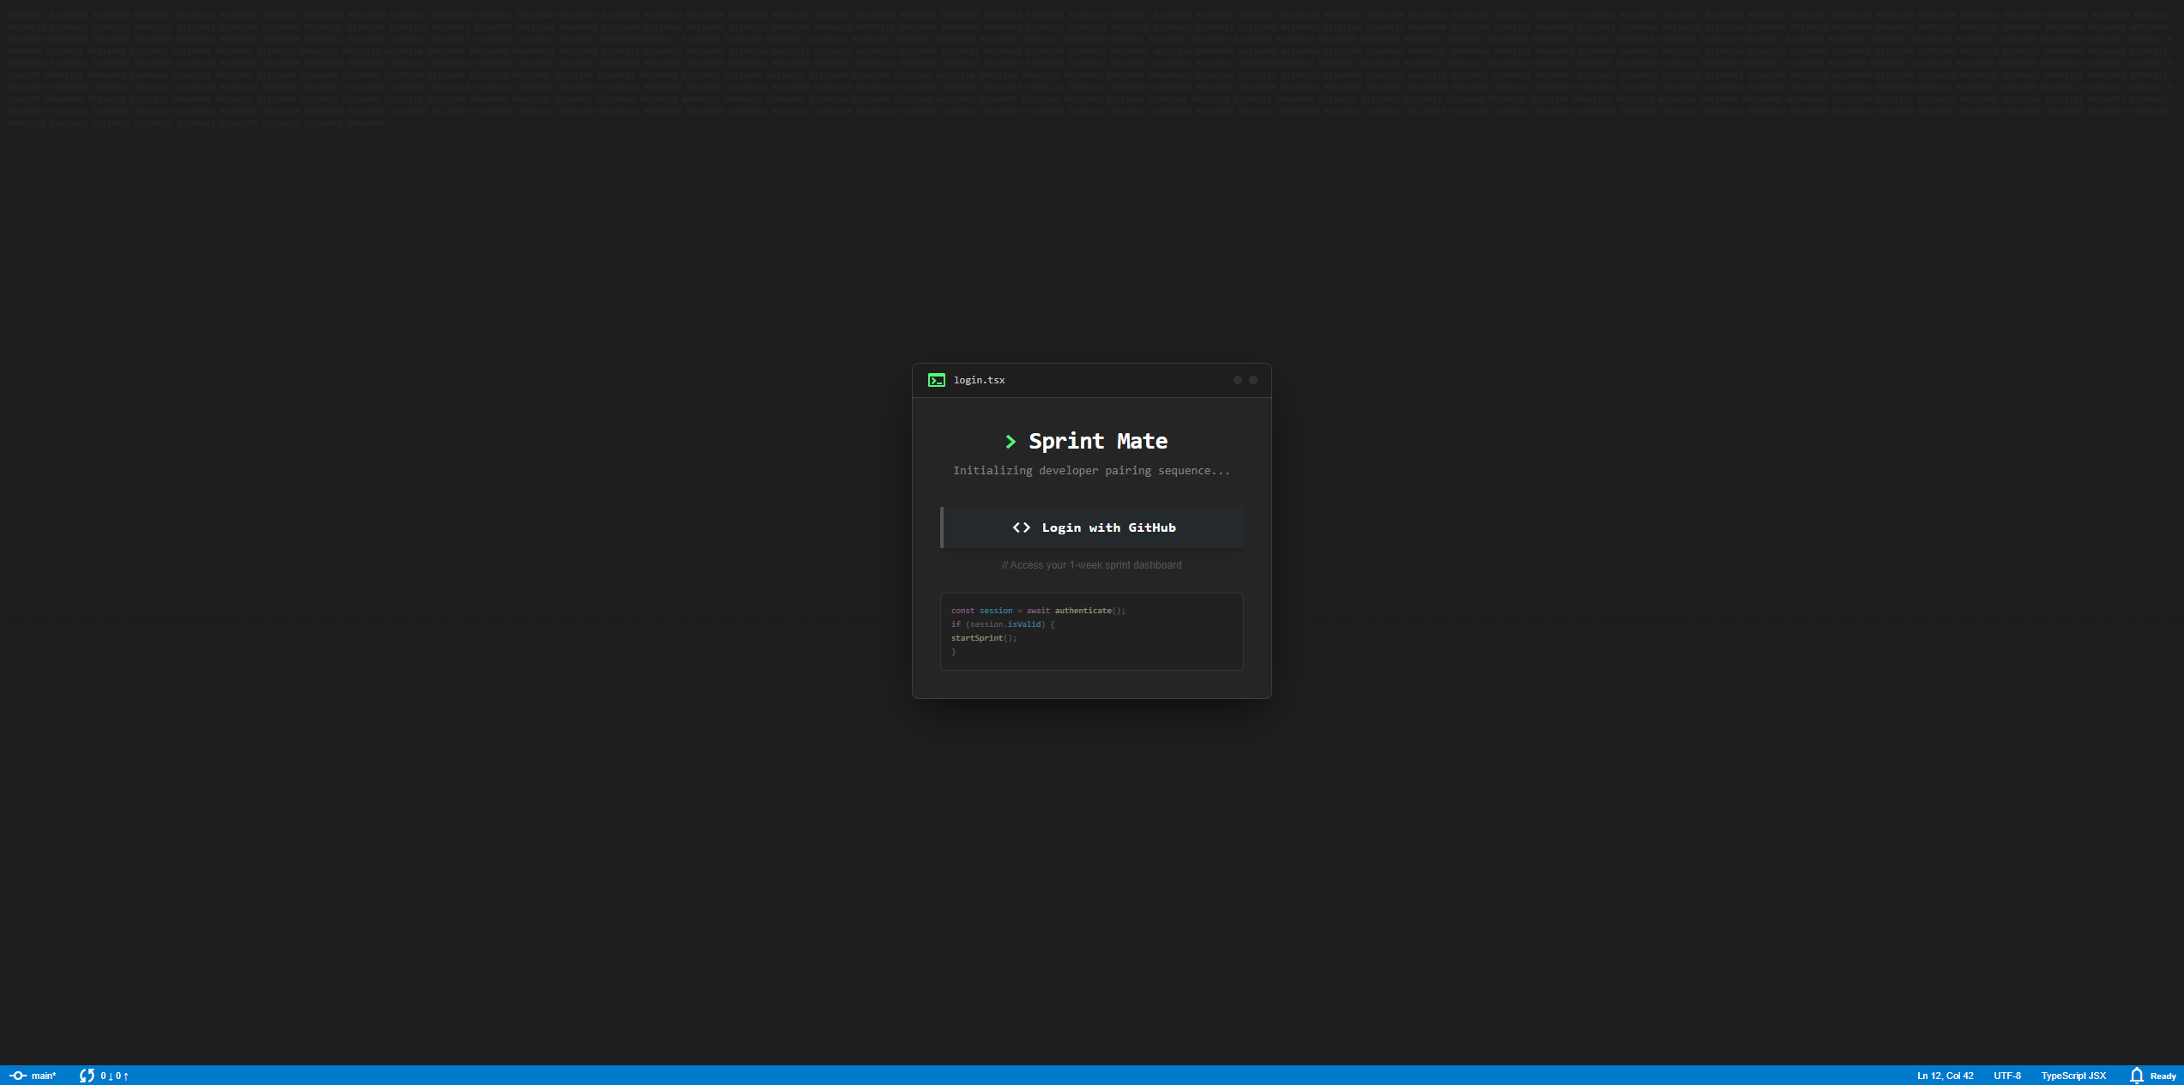Click the authenticate code snippet block
The width and height of the screenshot is (2184, 1085).
pos(1091,631)
